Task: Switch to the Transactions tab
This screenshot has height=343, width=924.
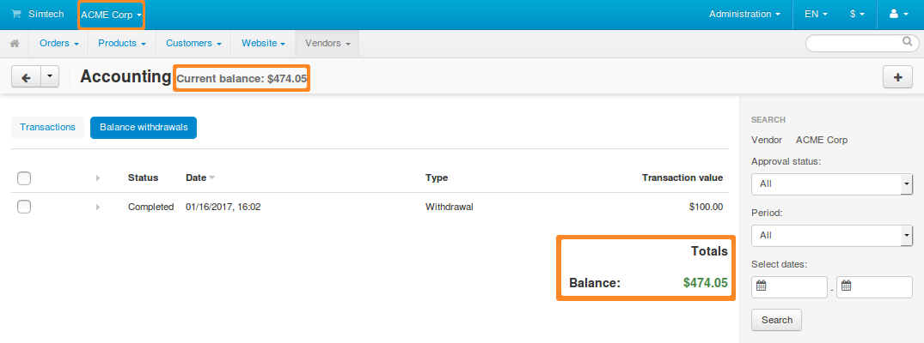Action: [48, 127]
